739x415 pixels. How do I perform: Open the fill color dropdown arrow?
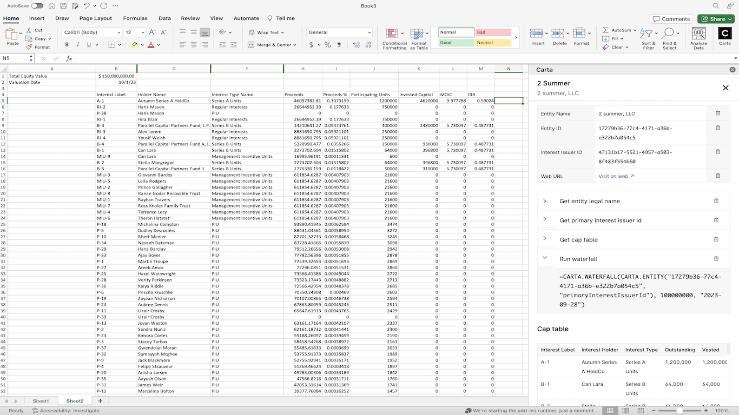pyautogui.click(x=142, y=45)
